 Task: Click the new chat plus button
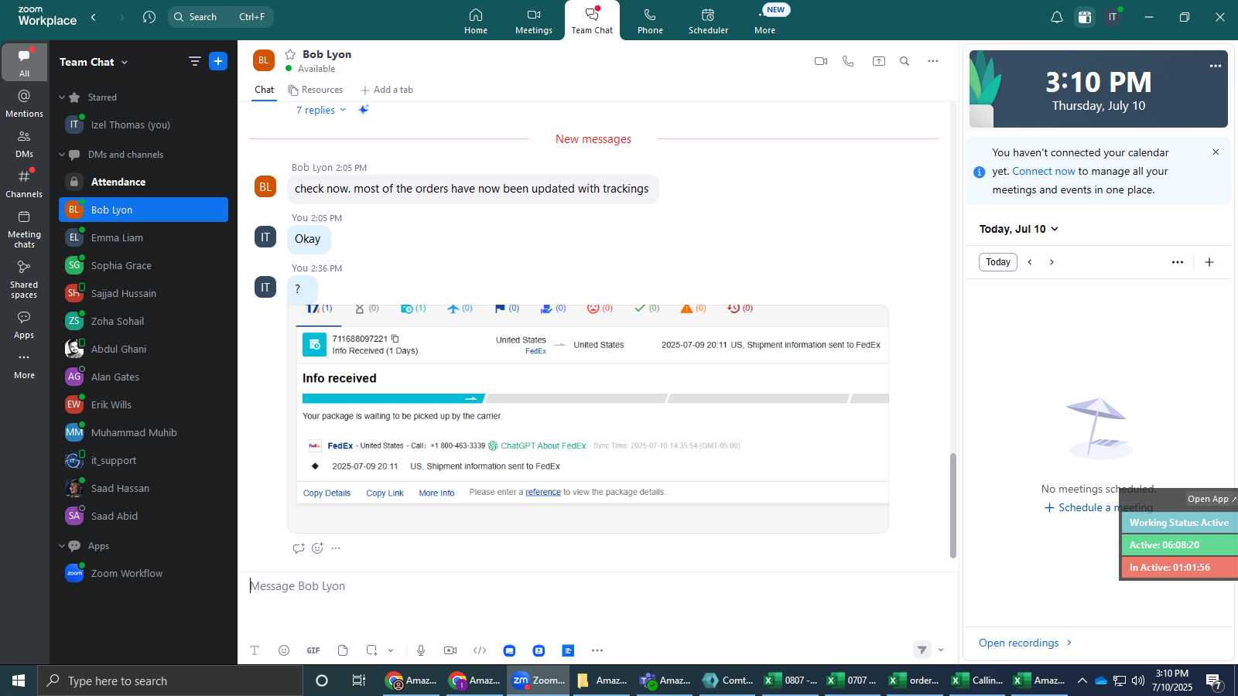218,61
